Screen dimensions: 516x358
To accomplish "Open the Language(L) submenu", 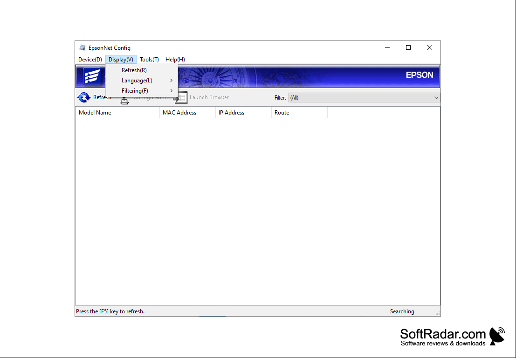I will 142,81.
